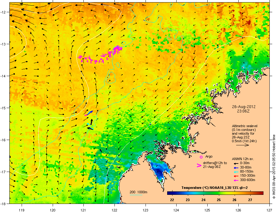Click the cyan 200 1000m isobath line sample
The height and width of the screenshot is (213, 276).
coord(136,195)
